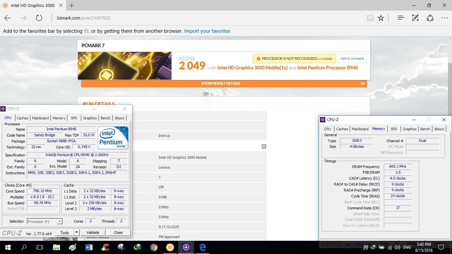Launch Google Chrome from the taskbar
452x254 pixels.
coord(154,247)
